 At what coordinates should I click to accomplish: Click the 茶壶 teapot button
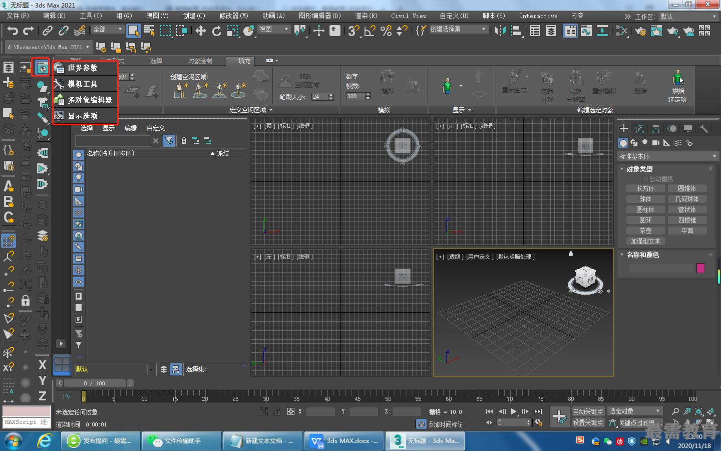pos(645,231)
